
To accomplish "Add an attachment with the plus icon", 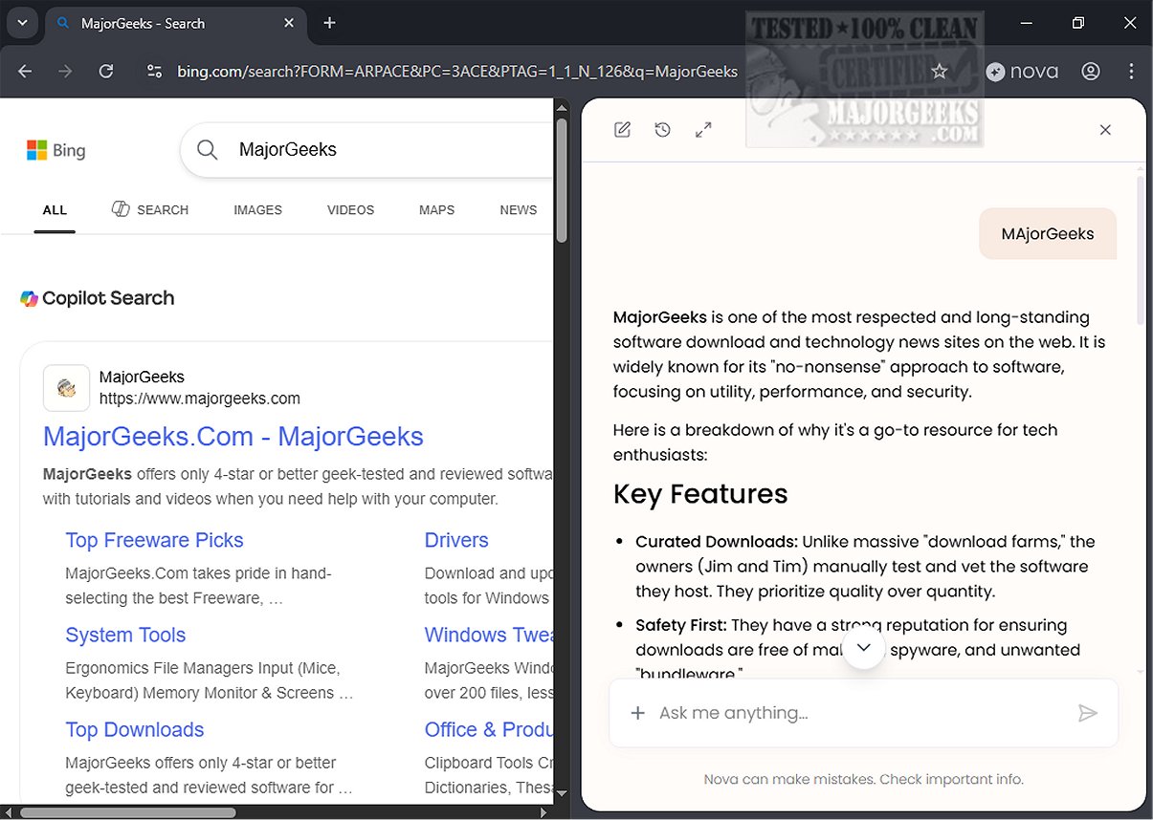I will tap(637, 713).
